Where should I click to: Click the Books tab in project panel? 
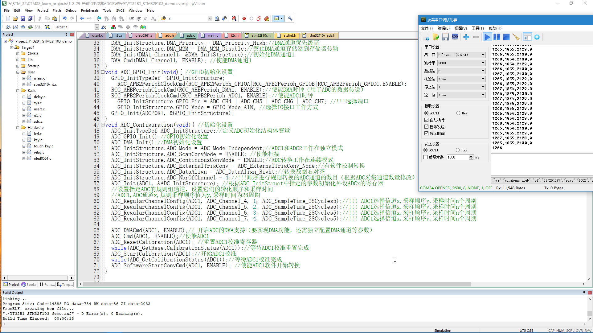[x=29, y=285]
